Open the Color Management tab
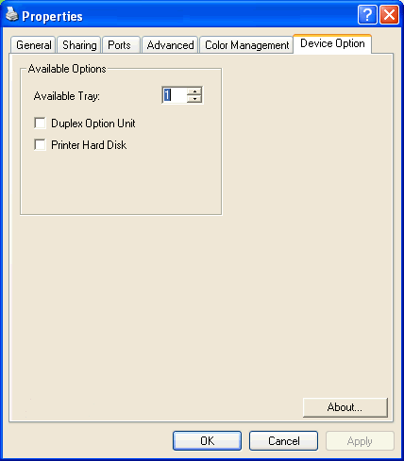Viewport: 404px width, 461px height. coord(246,45)
